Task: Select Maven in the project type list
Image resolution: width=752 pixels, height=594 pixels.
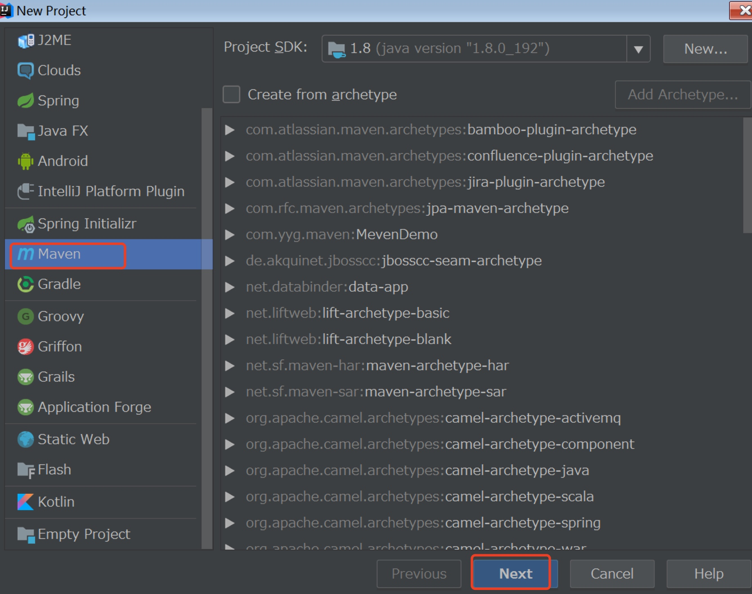Action: pos(59,254)
